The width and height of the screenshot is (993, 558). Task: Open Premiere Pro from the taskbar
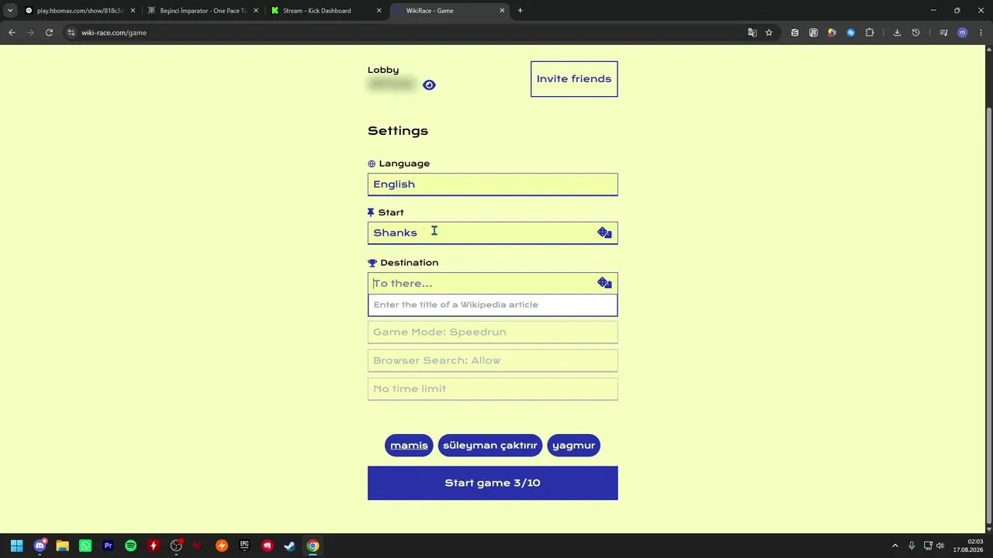point(108,546)
